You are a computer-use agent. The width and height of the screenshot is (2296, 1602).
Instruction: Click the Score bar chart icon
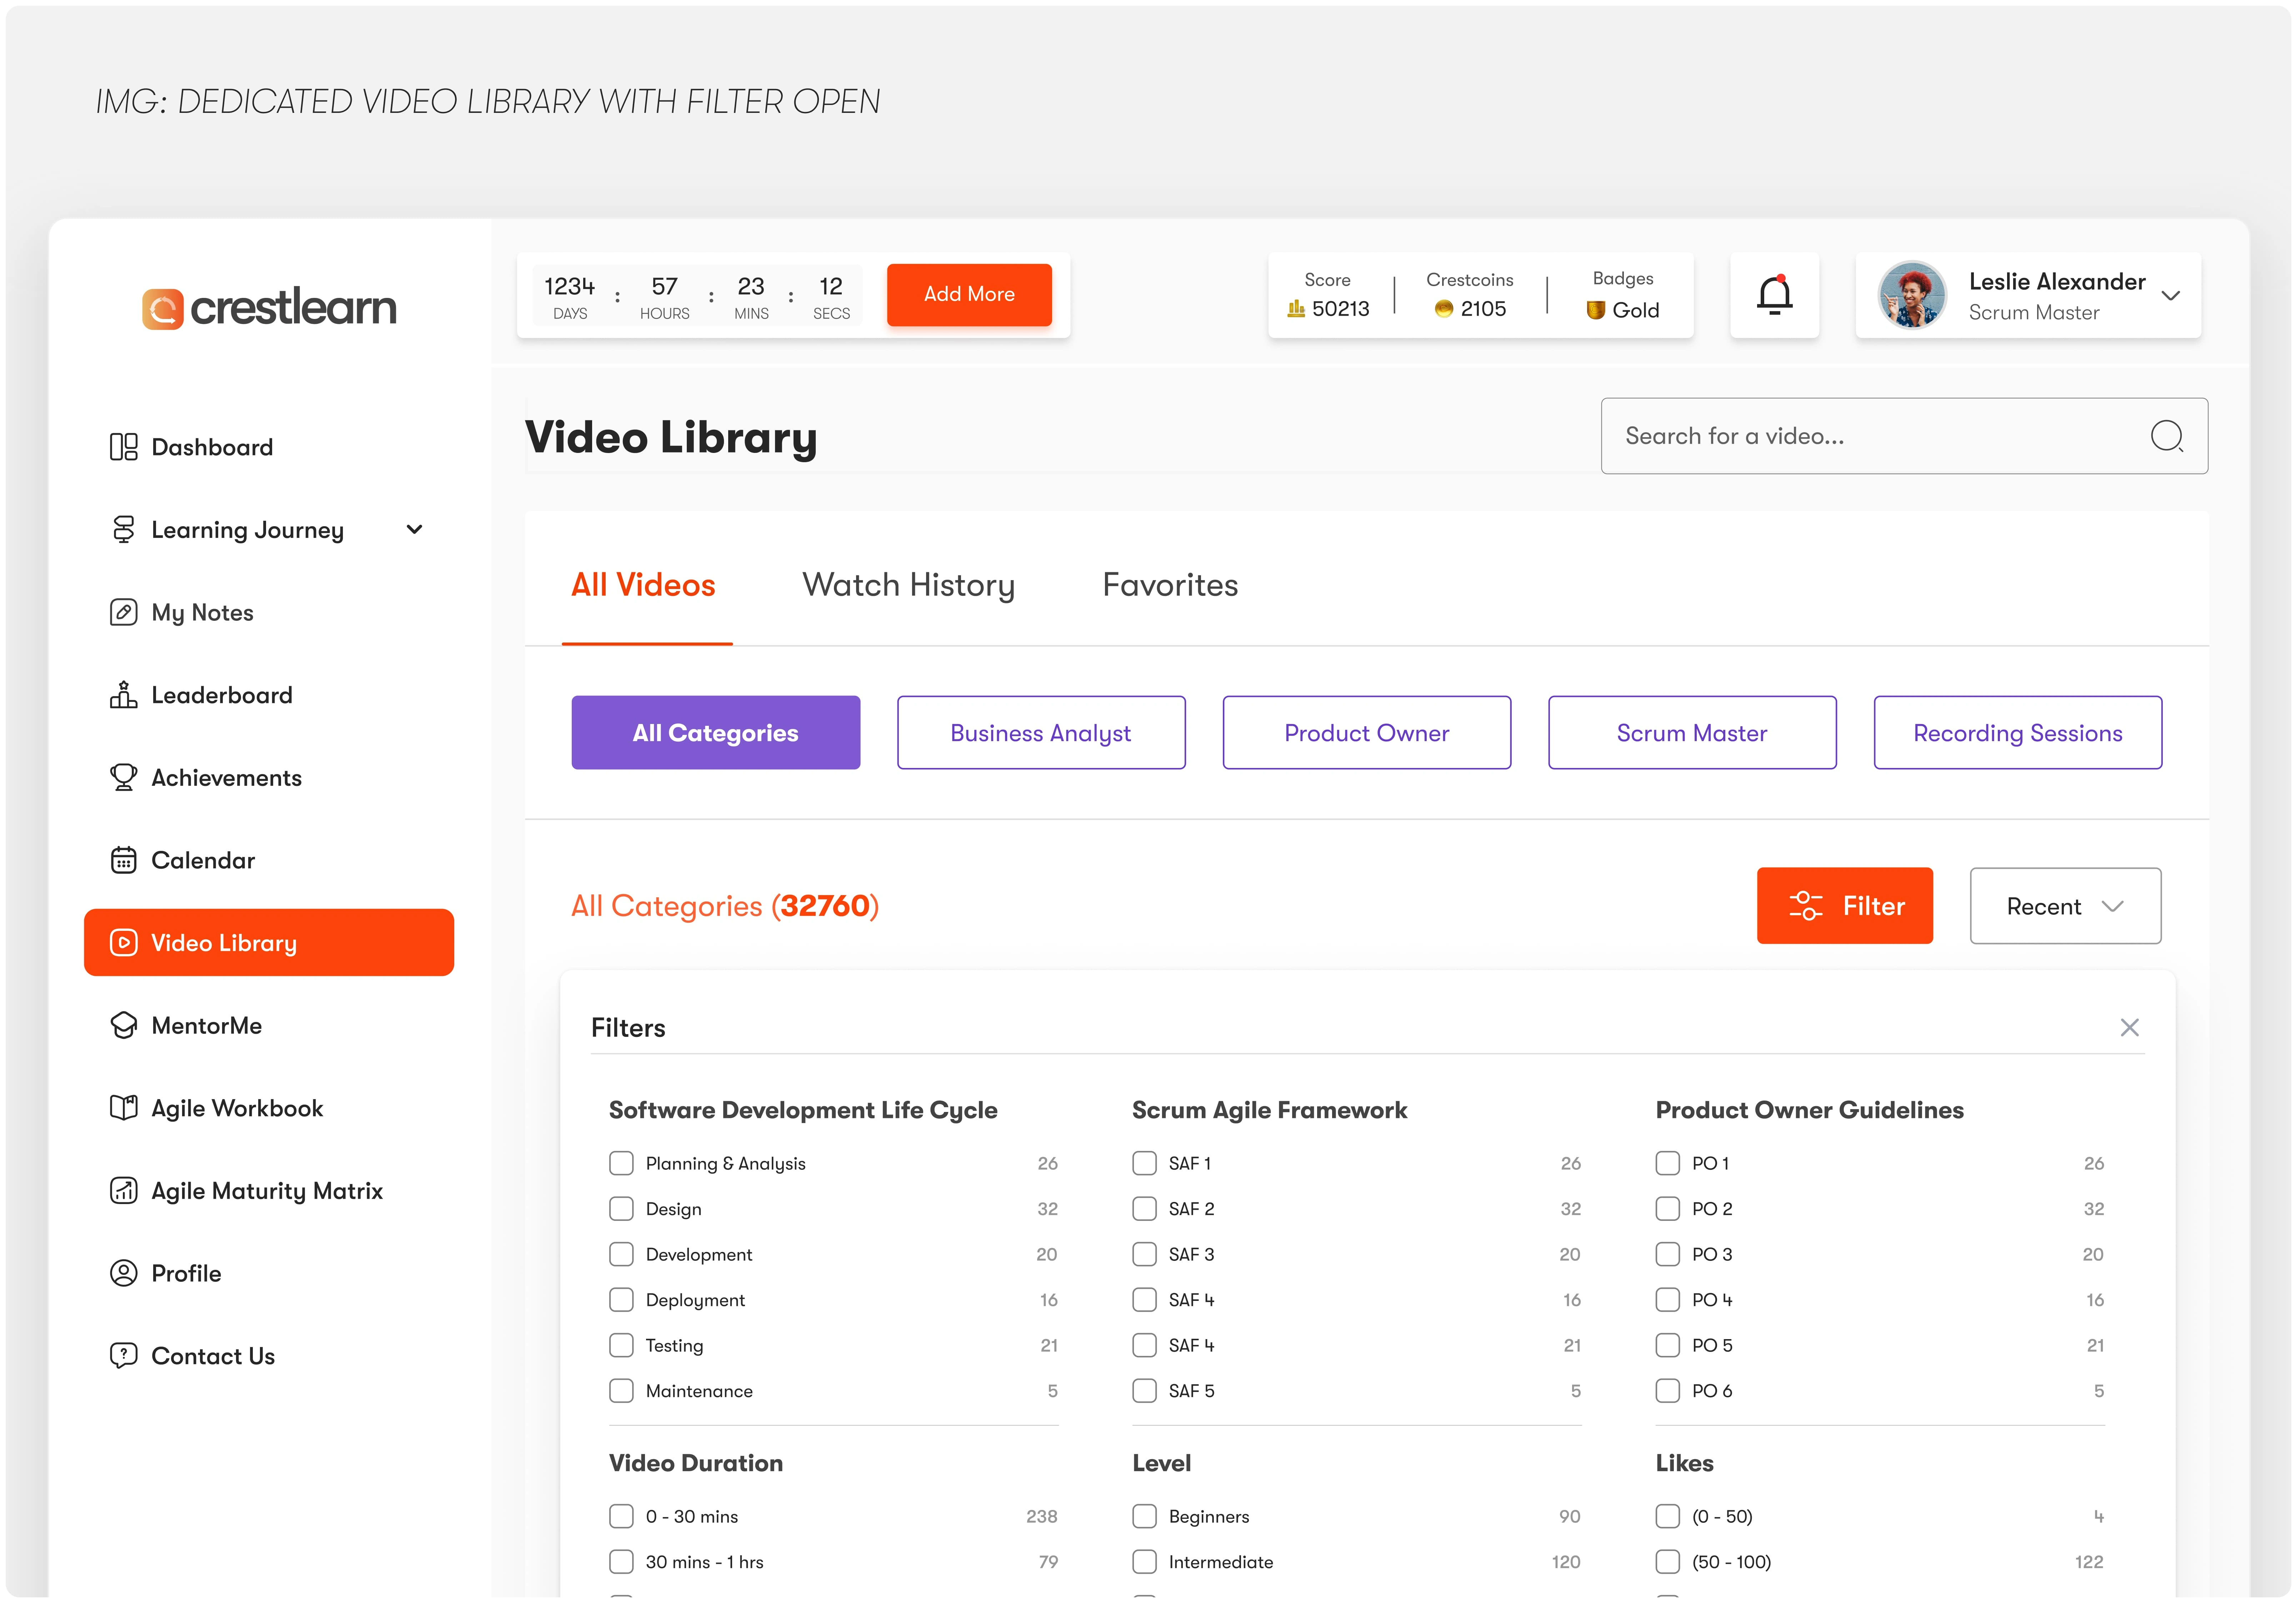pyautogui.click(x=1296, y=309)
